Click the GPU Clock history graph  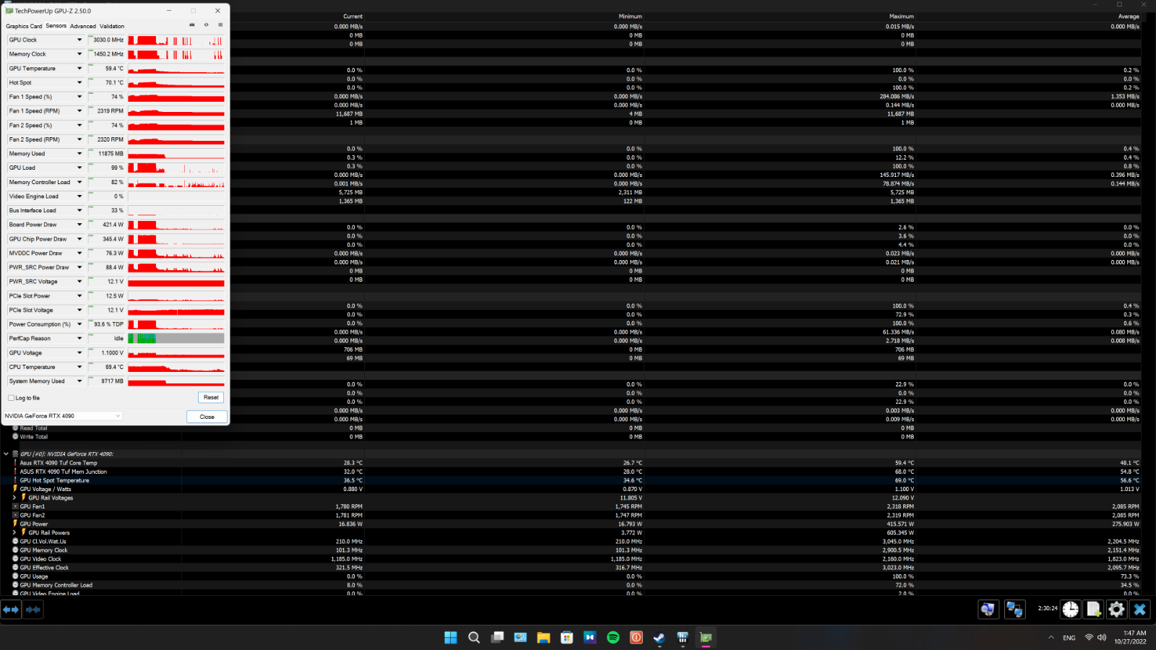[x=176, y=40]
